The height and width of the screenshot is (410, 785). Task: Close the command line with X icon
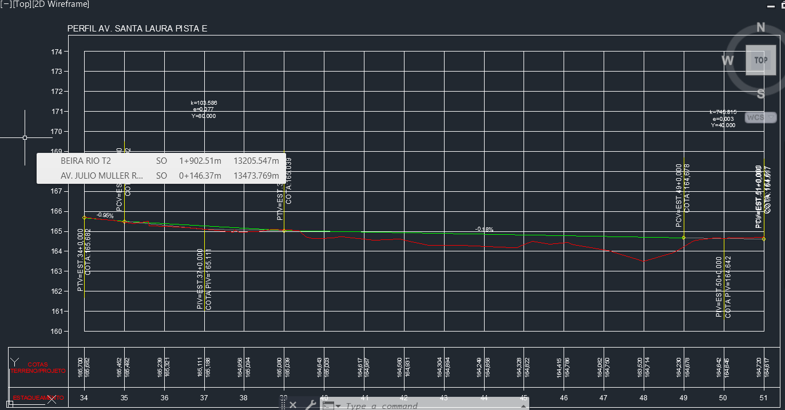[x=293, y=405]
